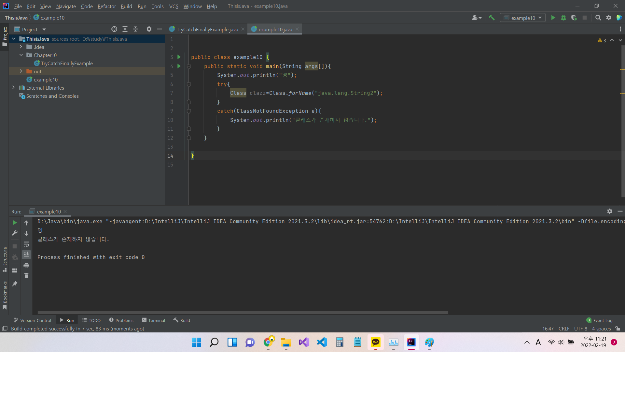Image resolution: width=625 pixels, height=394 pixels.
Task: Click the Debug bug icon in toolbar
Action: (x=563, y=18)
